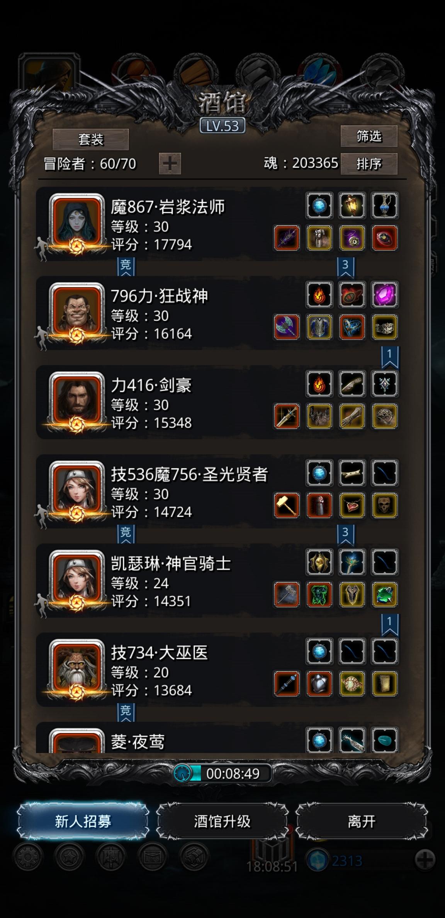Open the 套装 equipment sets view
This screenshot has height=918, width=445.
91,139
